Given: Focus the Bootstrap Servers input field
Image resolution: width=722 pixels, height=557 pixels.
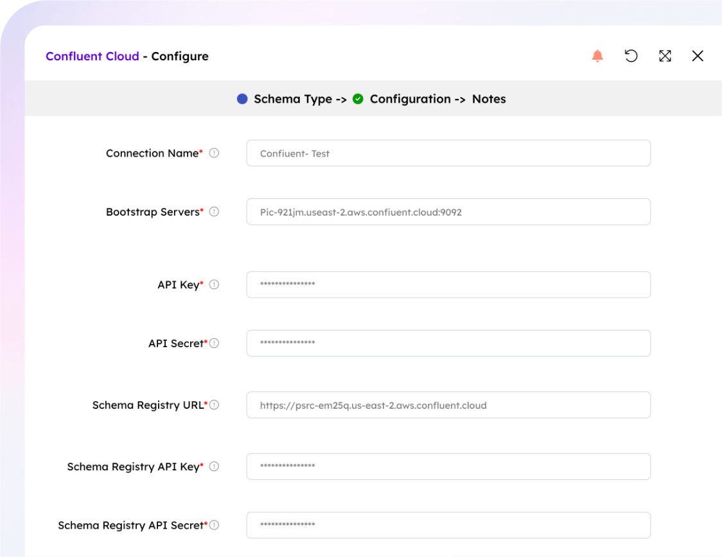Looking at the screenshot, I should tap(448, 212).
